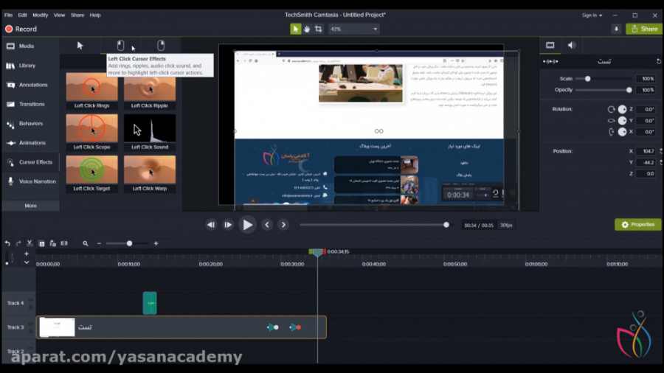Image resolution: width=664 pixels, height=373 pixels.
Task: Click the Share button
Action: click(x=644, y=29)
